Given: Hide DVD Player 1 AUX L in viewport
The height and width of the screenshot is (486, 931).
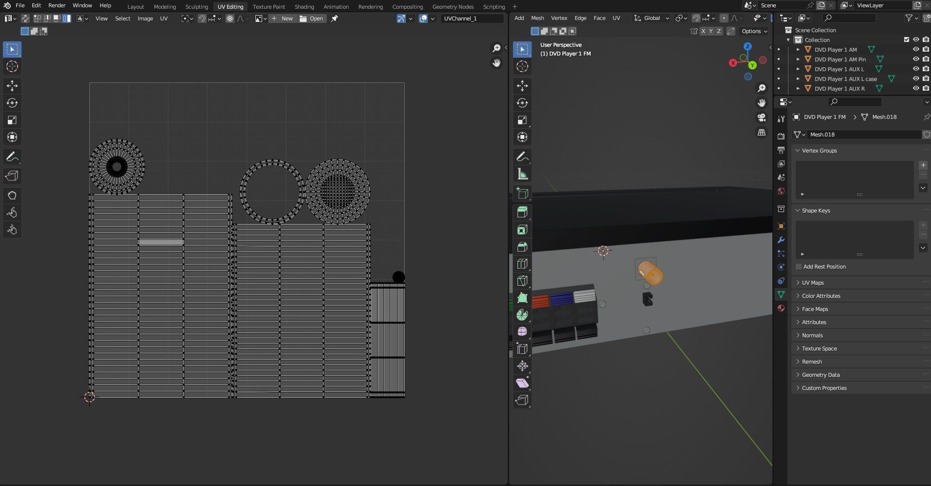Looking at the screenshot, I should (x=916, y=69).
